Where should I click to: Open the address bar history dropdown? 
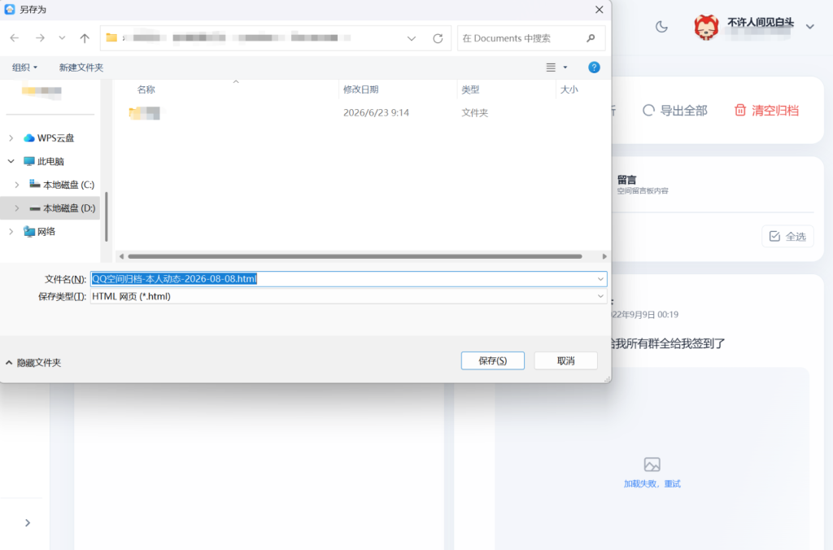click(x=411, y=38)
